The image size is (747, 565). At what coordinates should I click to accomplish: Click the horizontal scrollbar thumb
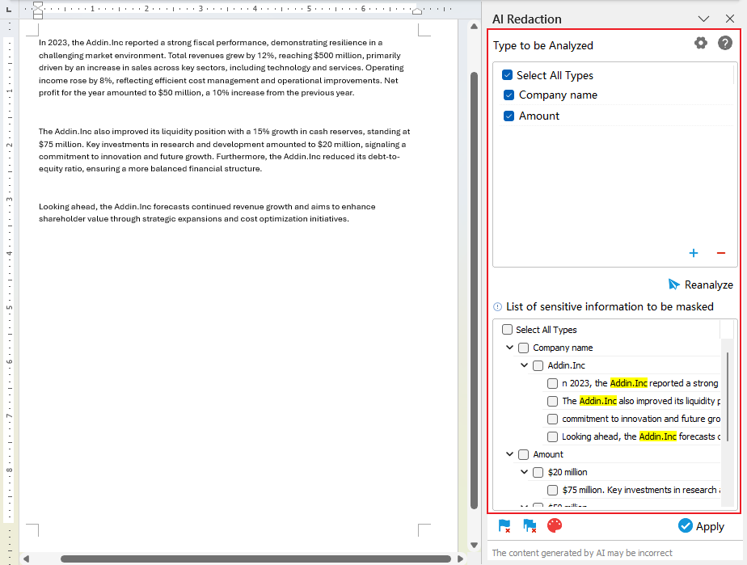coord(255,559)
